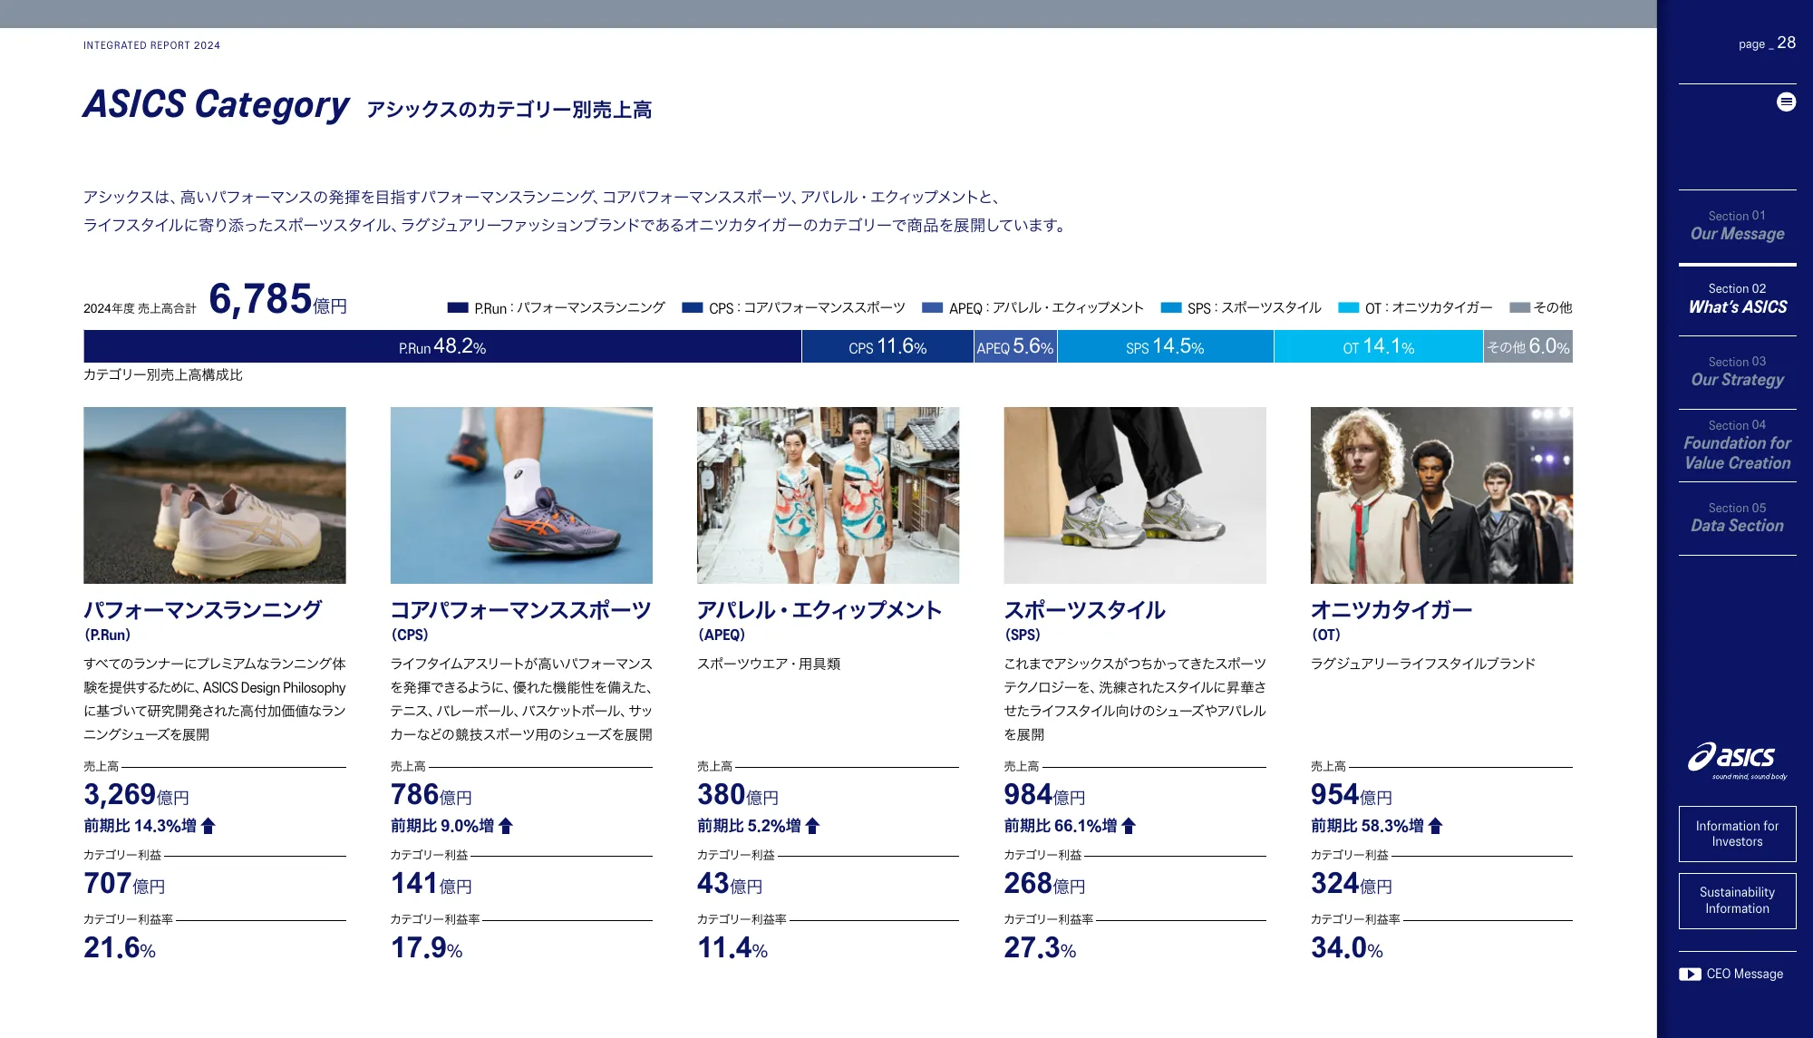Click the APEQ sales increase arrow
This screenshot has width=1813, height=1038.
coord(812,826)
